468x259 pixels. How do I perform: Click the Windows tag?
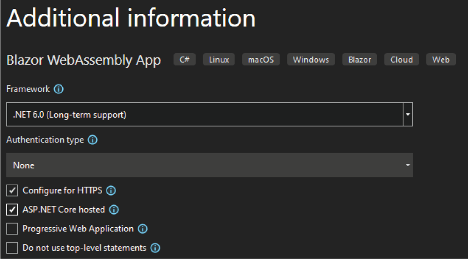tap(311, 59)
